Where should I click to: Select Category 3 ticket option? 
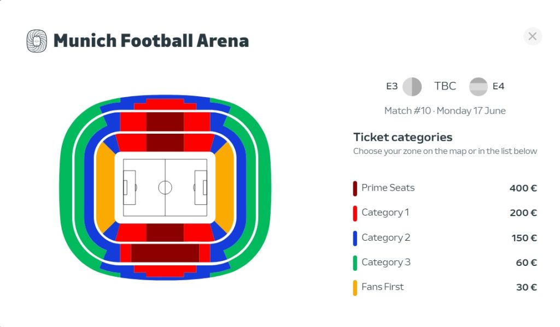coord(445,263)
